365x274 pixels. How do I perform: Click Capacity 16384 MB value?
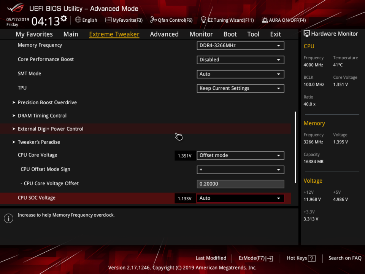313,162
